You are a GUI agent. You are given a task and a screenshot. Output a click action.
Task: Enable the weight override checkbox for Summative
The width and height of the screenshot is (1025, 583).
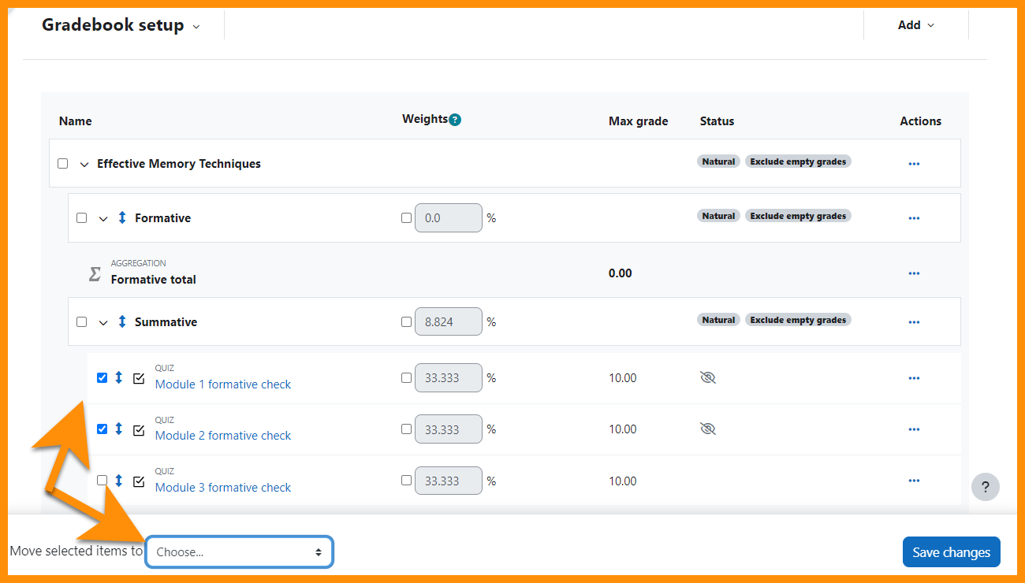click(407, 321)
